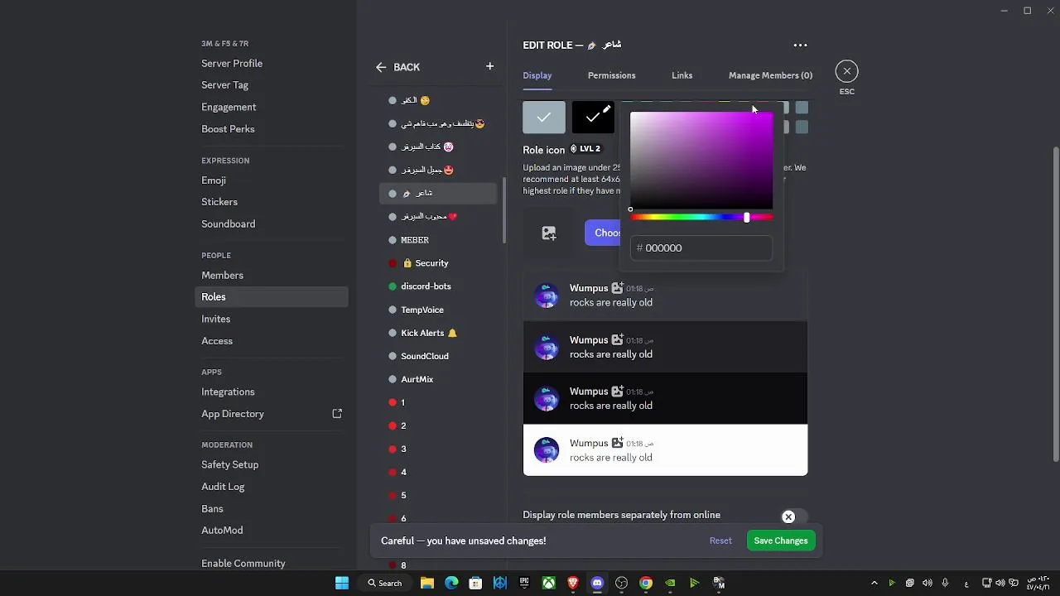Click the hue slider handle
Viewport: 1060px width, 596px height.
[x=746, y=218]
